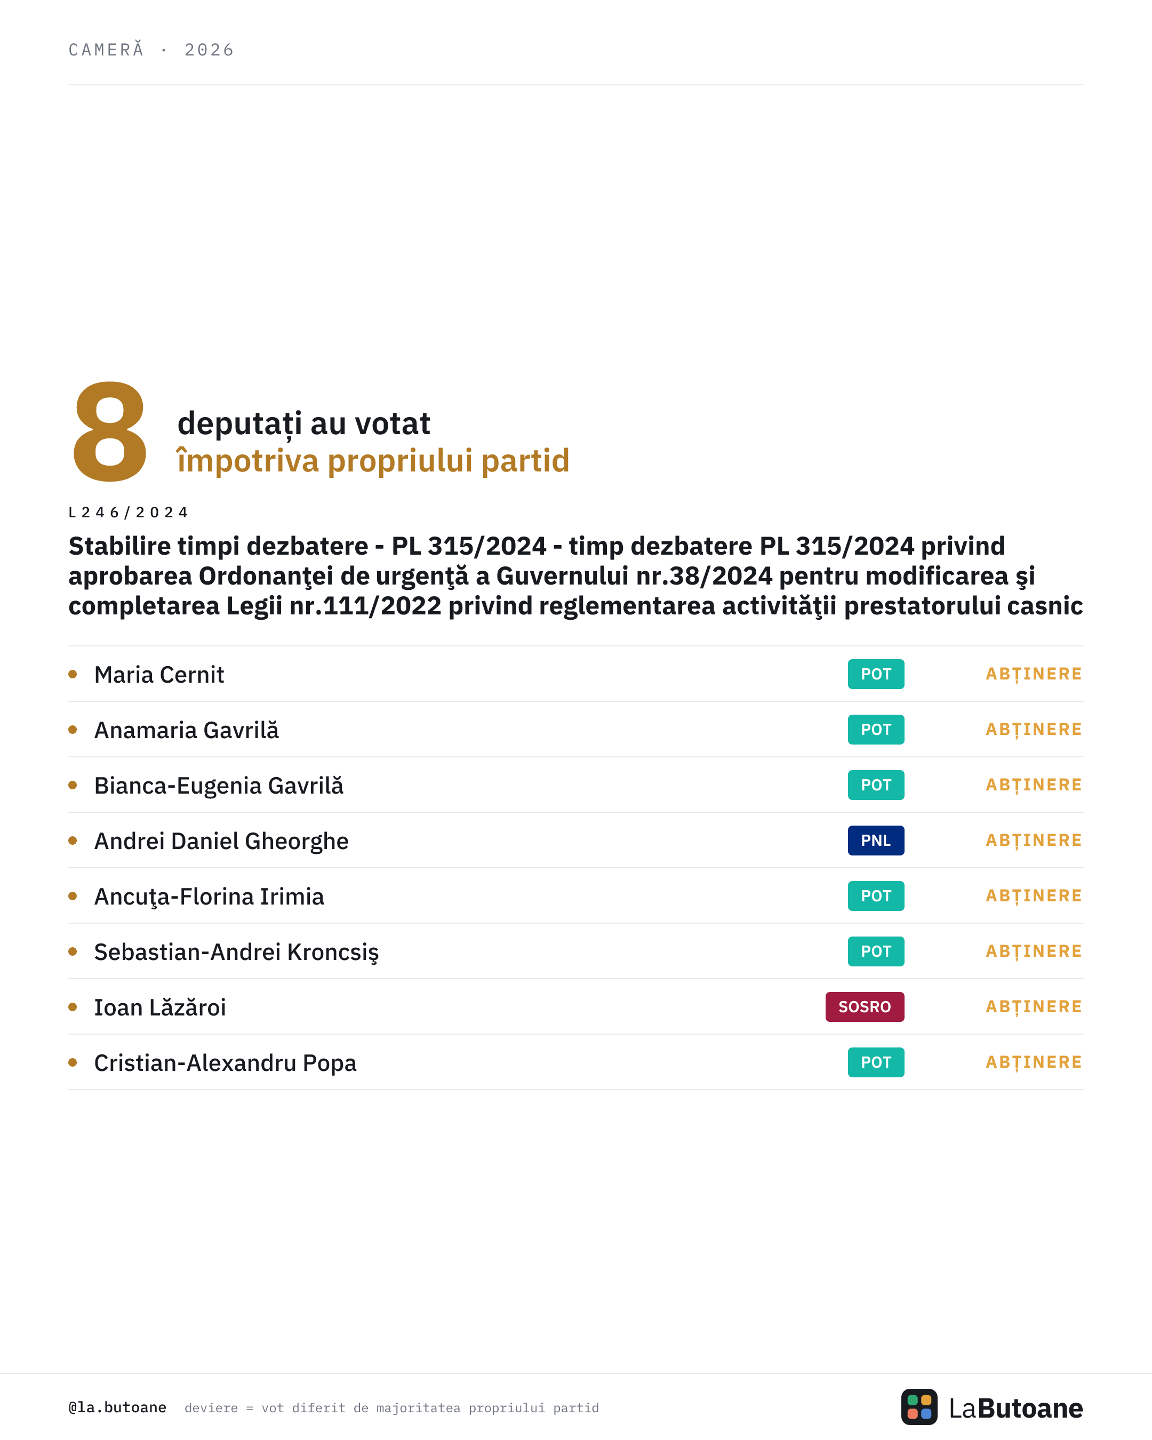Click the POT badge for Bianca-Eugenia Gavrilă
The image size is (1152, 1440).
pos(876,785)
